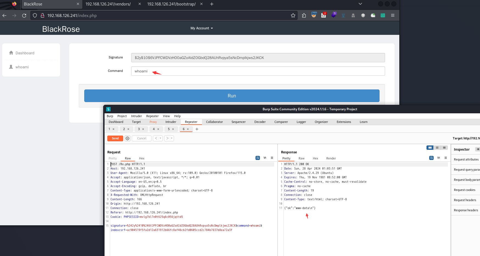Click the green code-window extension icon
Image resolution: width=480 pixels, height=256 pixels.
tap(383, 16)
